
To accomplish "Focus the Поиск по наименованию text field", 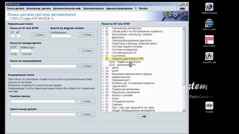I will tap(43, 66).
